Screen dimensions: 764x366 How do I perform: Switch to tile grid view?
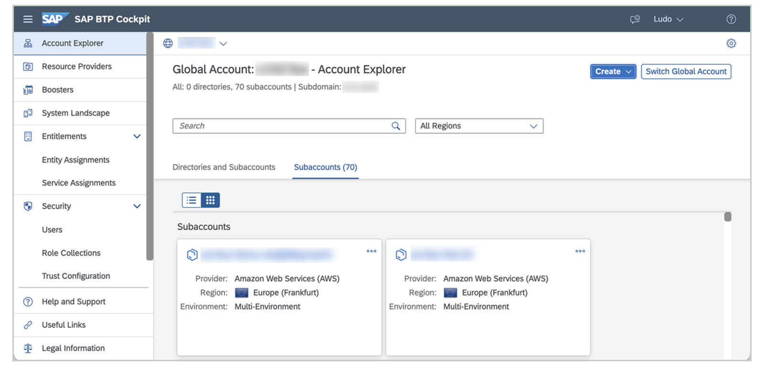210,200
